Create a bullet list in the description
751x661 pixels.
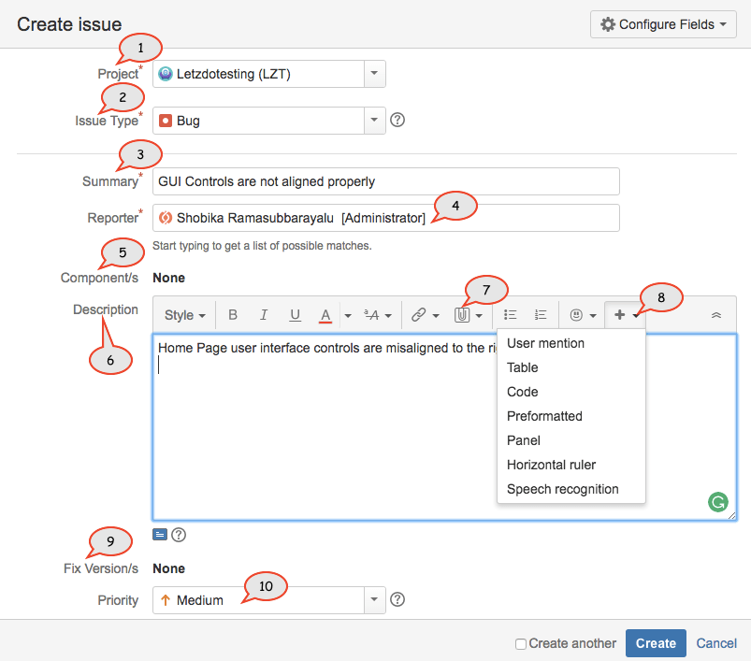click(x=511, y=314)
